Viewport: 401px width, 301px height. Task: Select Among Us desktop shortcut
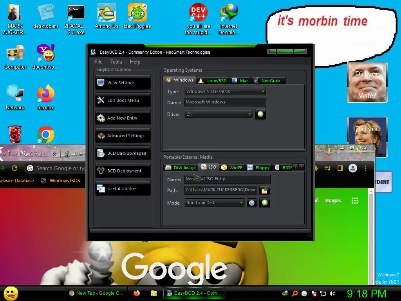107,16
